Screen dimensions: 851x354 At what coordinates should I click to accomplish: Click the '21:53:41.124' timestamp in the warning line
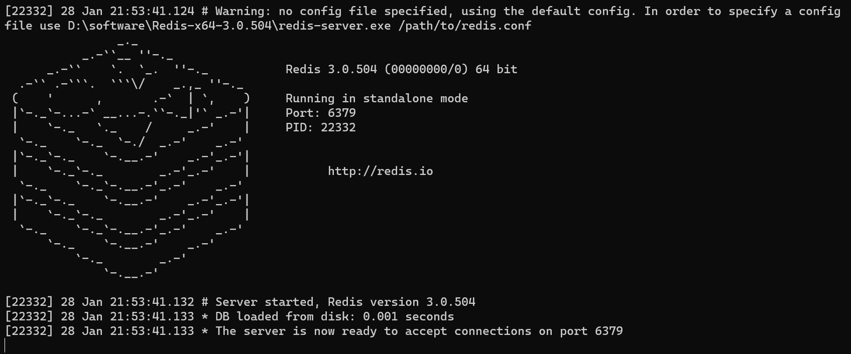coord(152,11)
